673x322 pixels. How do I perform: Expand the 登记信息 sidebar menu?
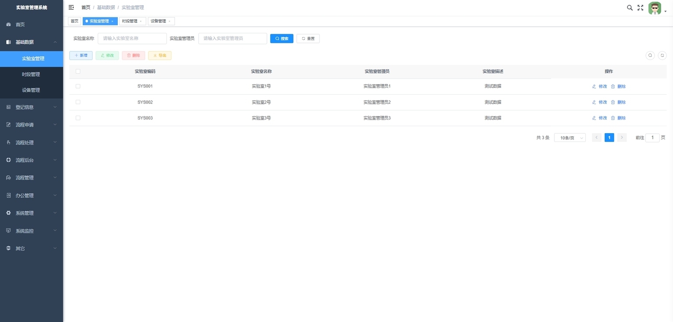[x=32, y=107]
